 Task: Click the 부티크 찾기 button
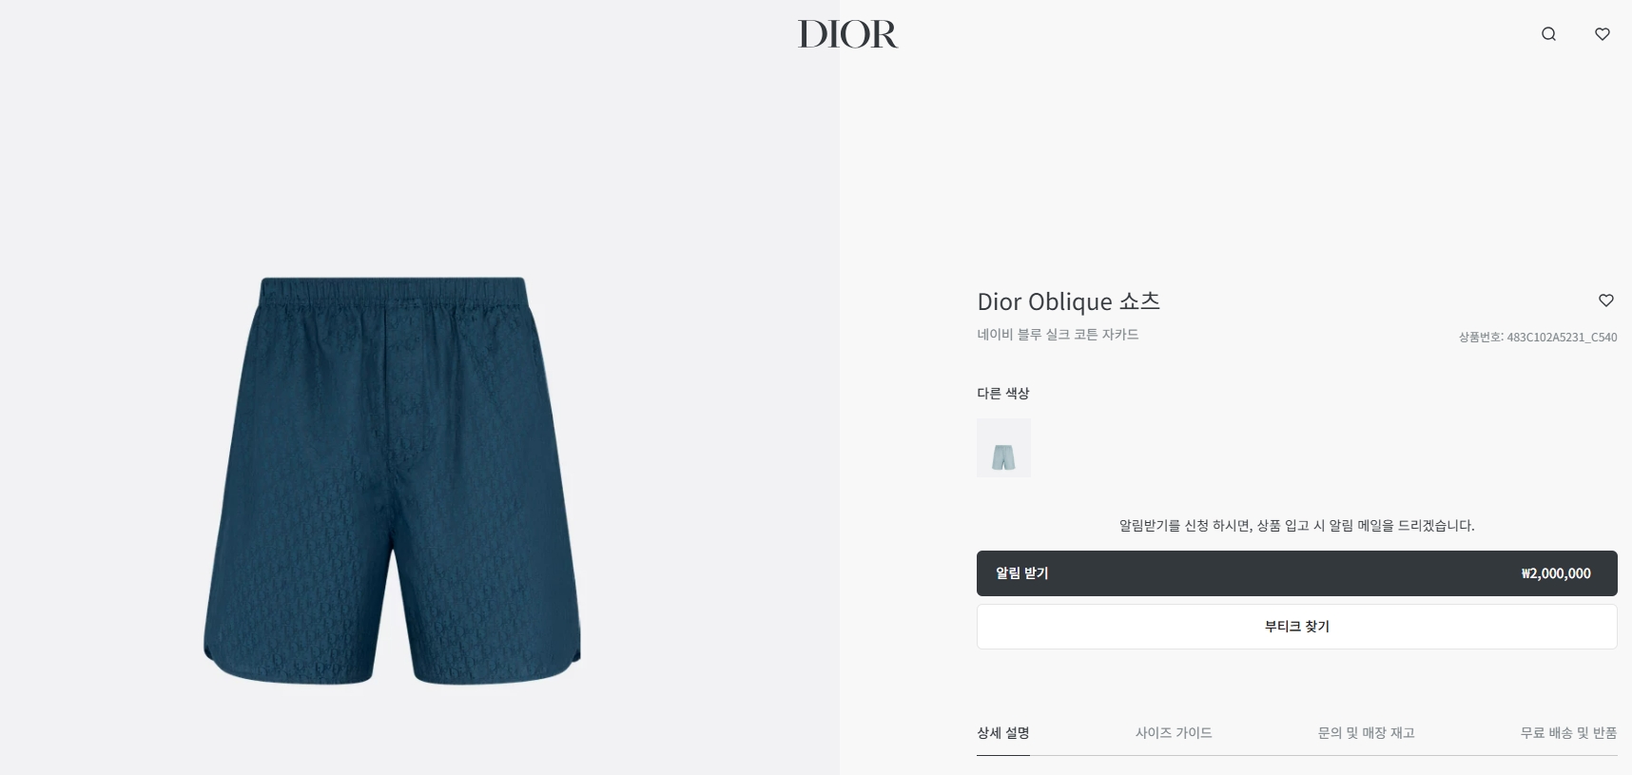click(1297, 627)
